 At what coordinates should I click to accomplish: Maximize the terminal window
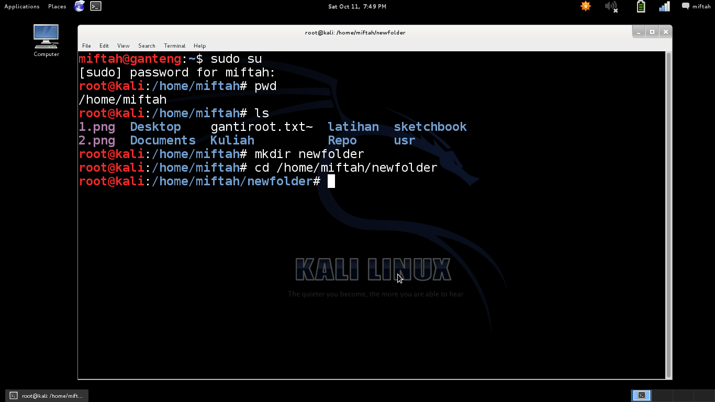(x=652, y=32)
